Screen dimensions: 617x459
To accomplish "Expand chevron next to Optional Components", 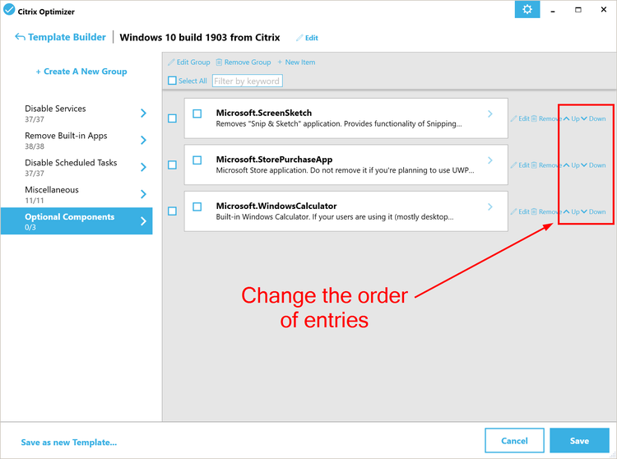I will 144,221.
